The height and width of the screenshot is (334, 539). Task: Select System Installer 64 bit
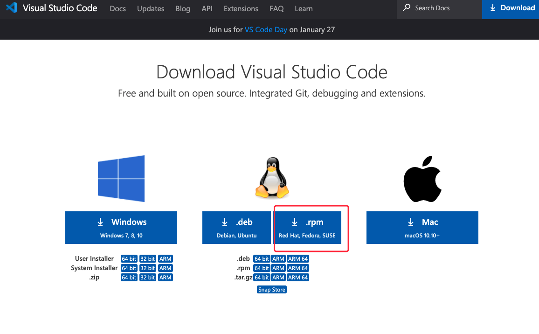click(x=129, y=268)
